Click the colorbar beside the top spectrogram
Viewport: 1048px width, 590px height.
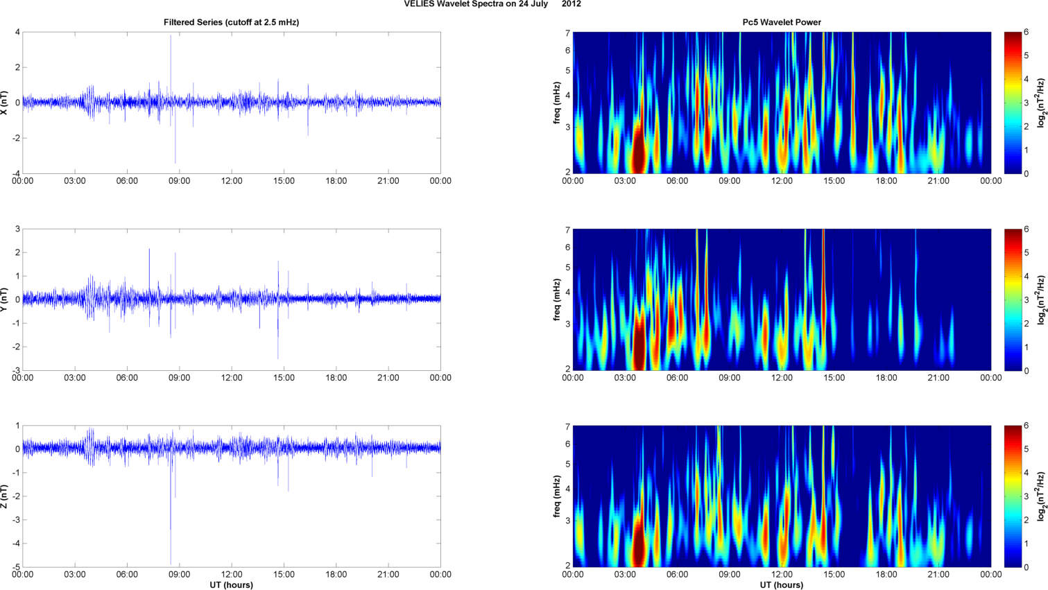[1013, 103]
